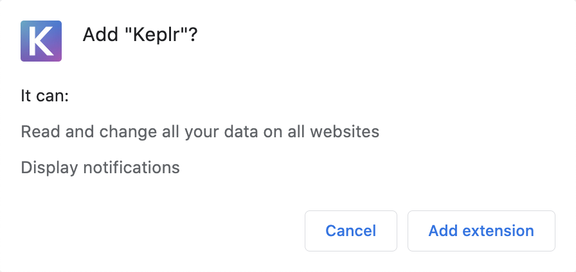Select the 'all websites' permission line
This screenshot has height=272, width=576.
[200, 132]
